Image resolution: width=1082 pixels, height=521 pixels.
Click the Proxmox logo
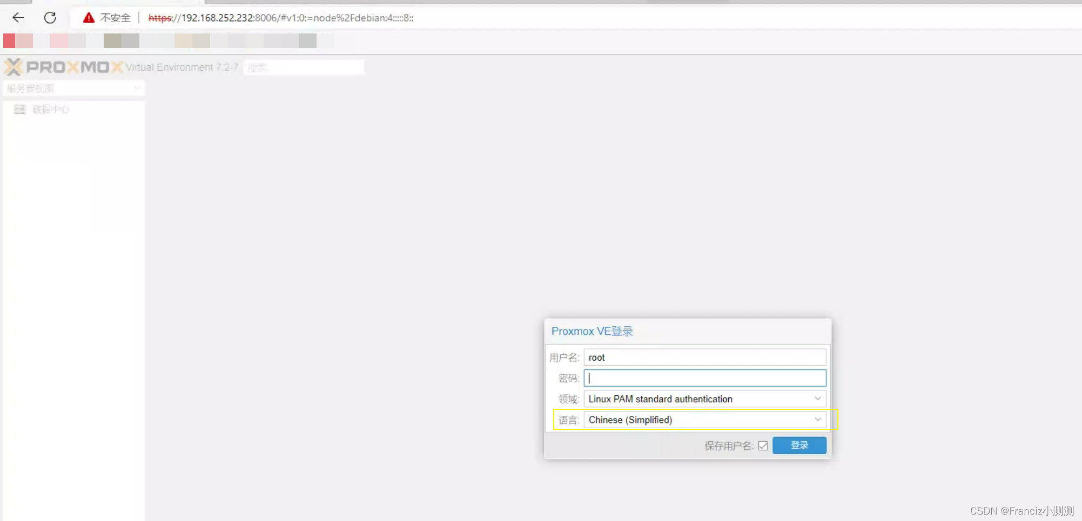click(x=64, y=67)
